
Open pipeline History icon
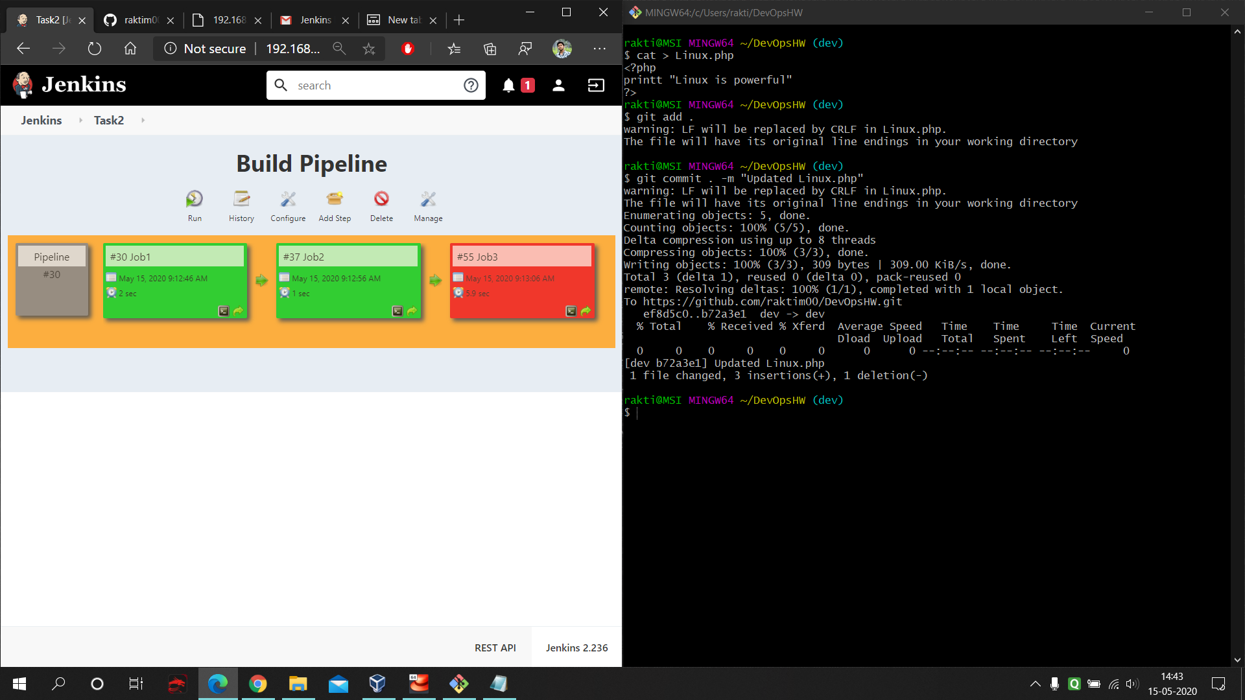pos(241,199)
